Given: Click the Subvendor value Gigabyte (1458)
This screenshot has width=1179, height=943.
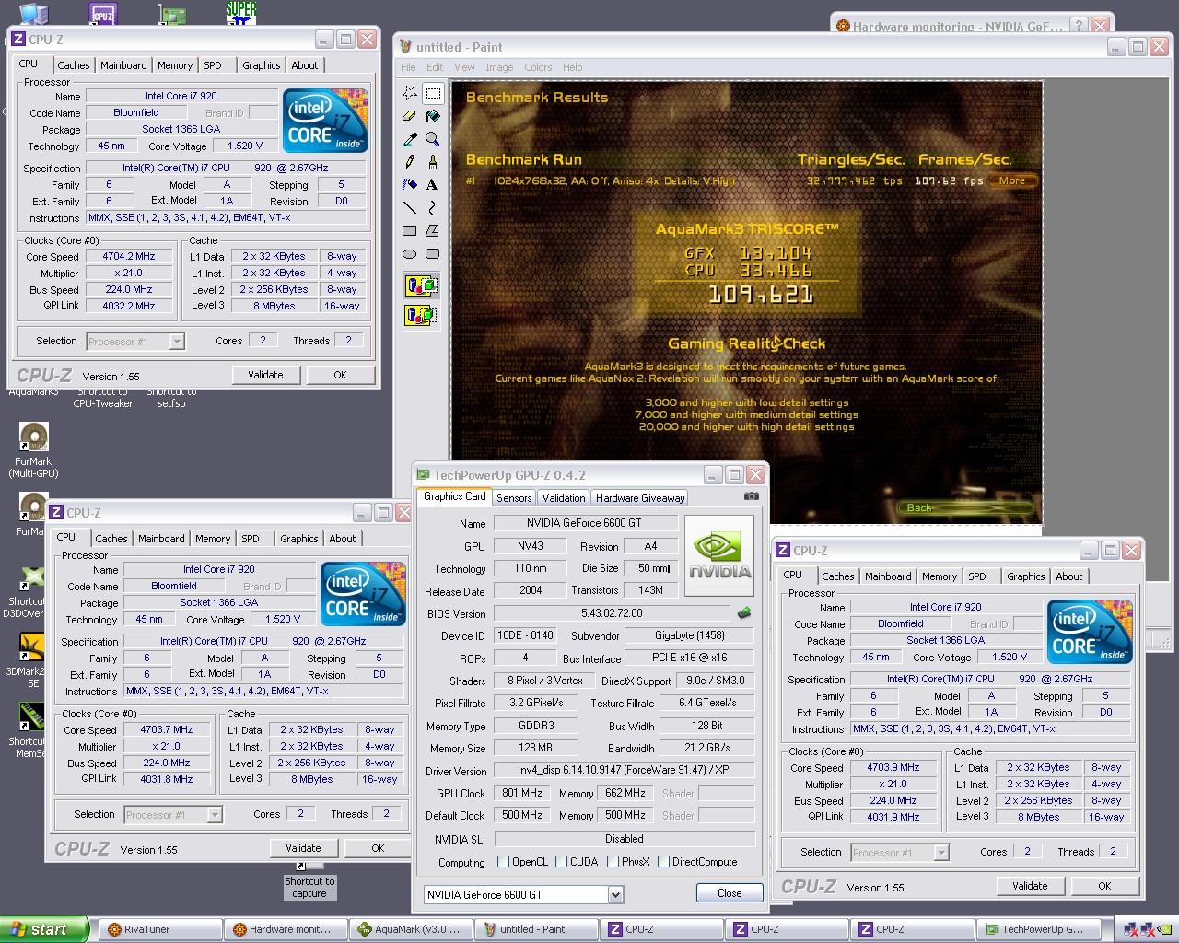Looking at the screenshot, I should [x=689, y=635].
